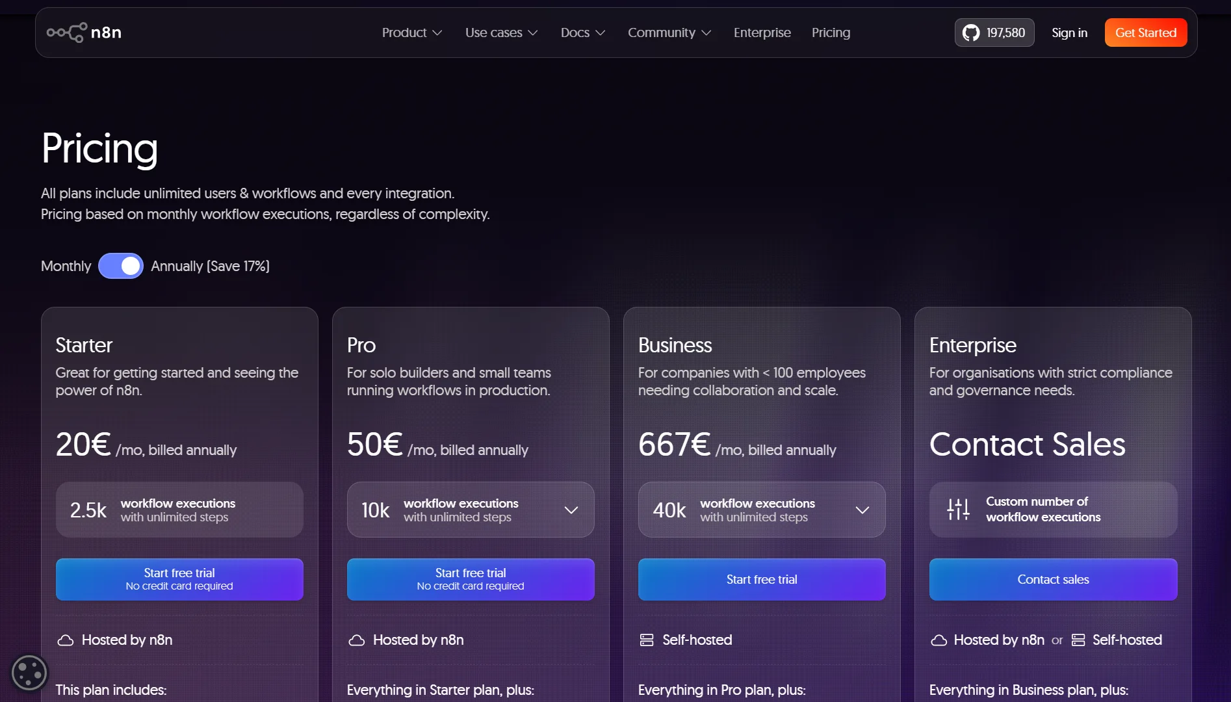Click the Starter plan title
The height and width of the screenshot is (702, 1231).
click(x=84, y=345)
